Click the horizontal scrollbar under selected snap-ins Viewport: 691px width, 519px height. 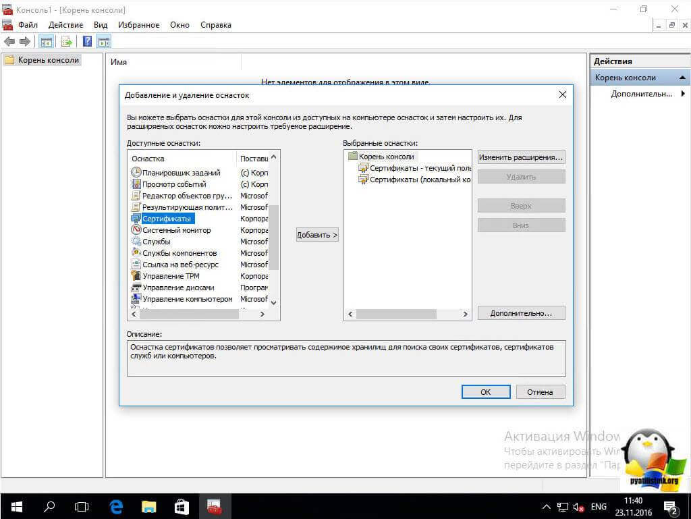point(405,315)
